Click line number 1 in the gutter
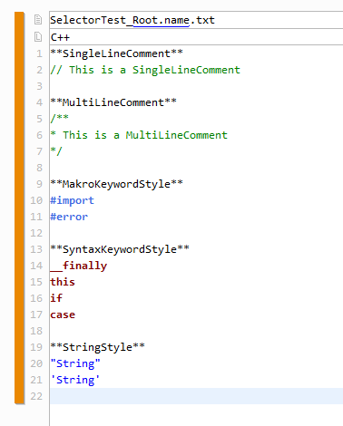The height and width of the screenshot is (426, 343). click(x=39, y=53)
